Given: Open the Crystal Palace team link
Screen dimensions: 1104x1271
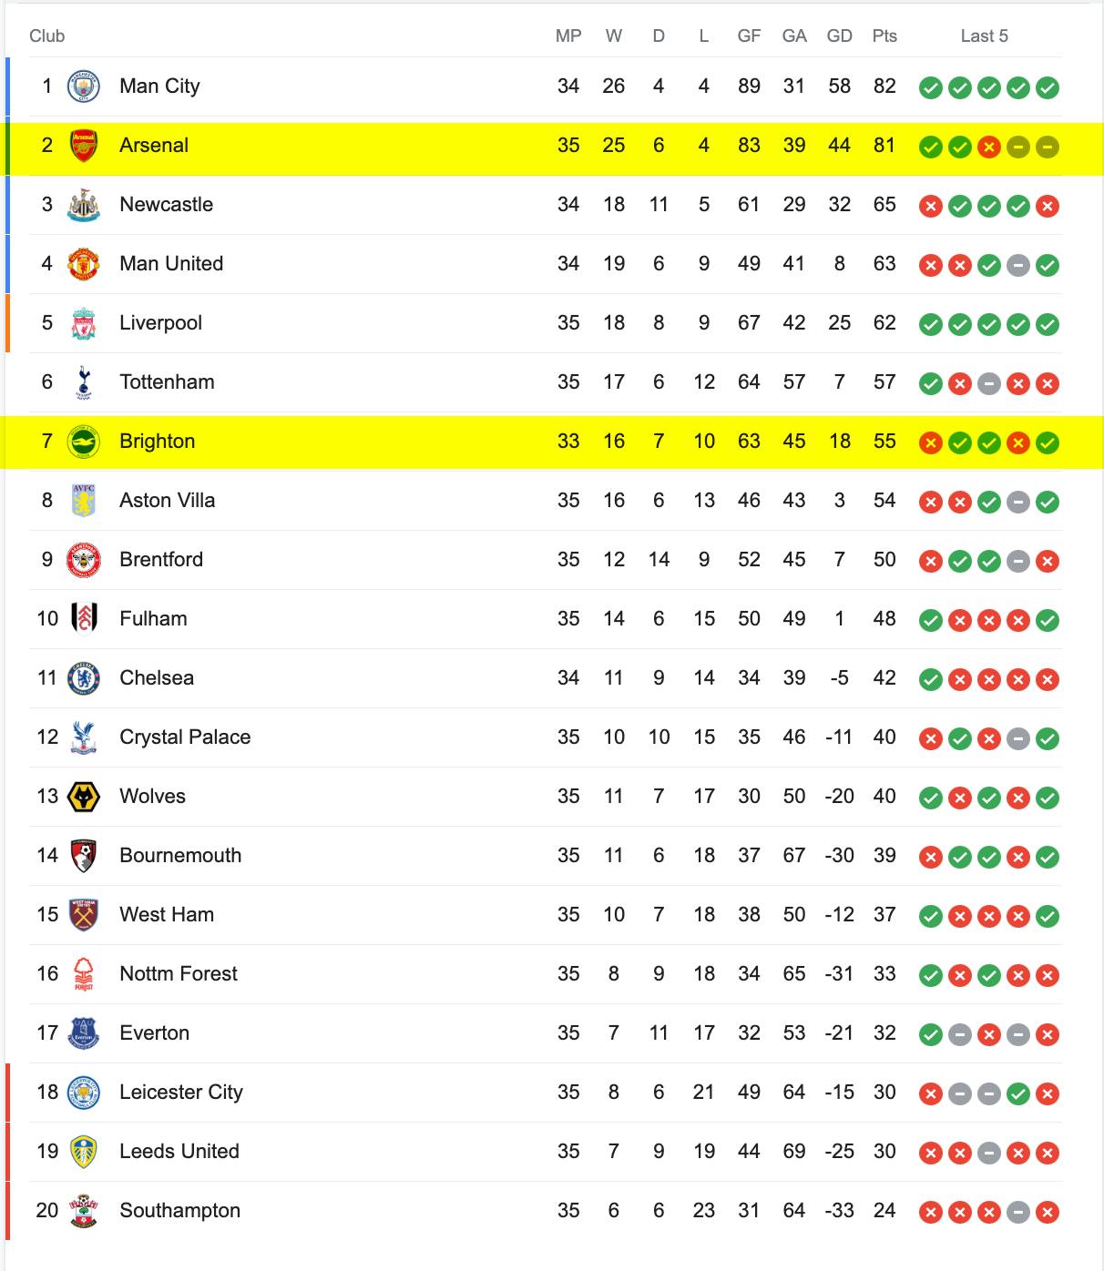Looking at the screenshot, I should pyautogui.click(x=185, y=737).
